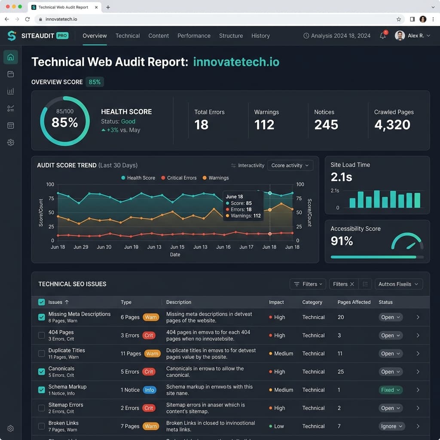
Task: Open the Chrome three-dot menu
Action: point(433,19)
